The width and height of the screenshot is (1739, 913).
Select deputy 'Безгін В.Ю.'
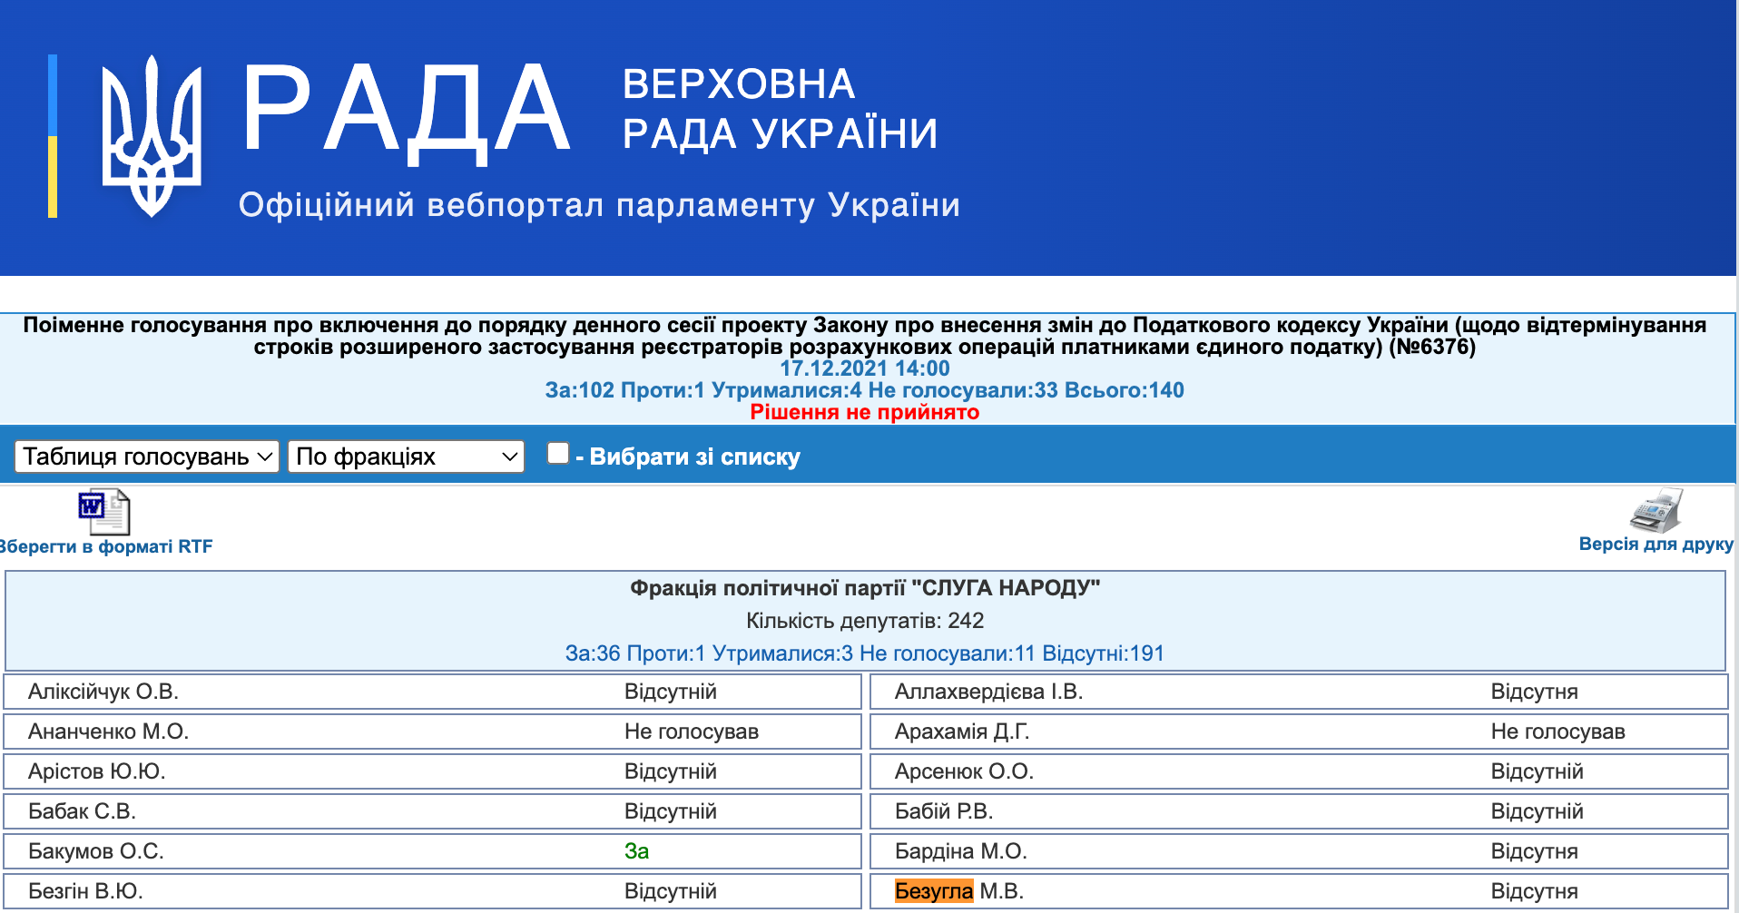[x=86, y=891]
